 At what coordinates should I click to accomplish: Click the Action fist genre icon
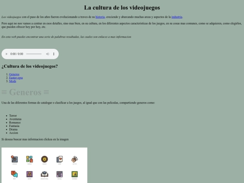click(75, 159)
